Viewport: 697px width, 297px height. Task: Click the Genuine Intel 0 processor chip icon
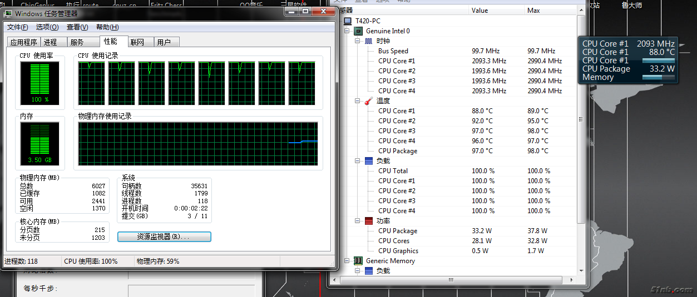click(359, 31)
